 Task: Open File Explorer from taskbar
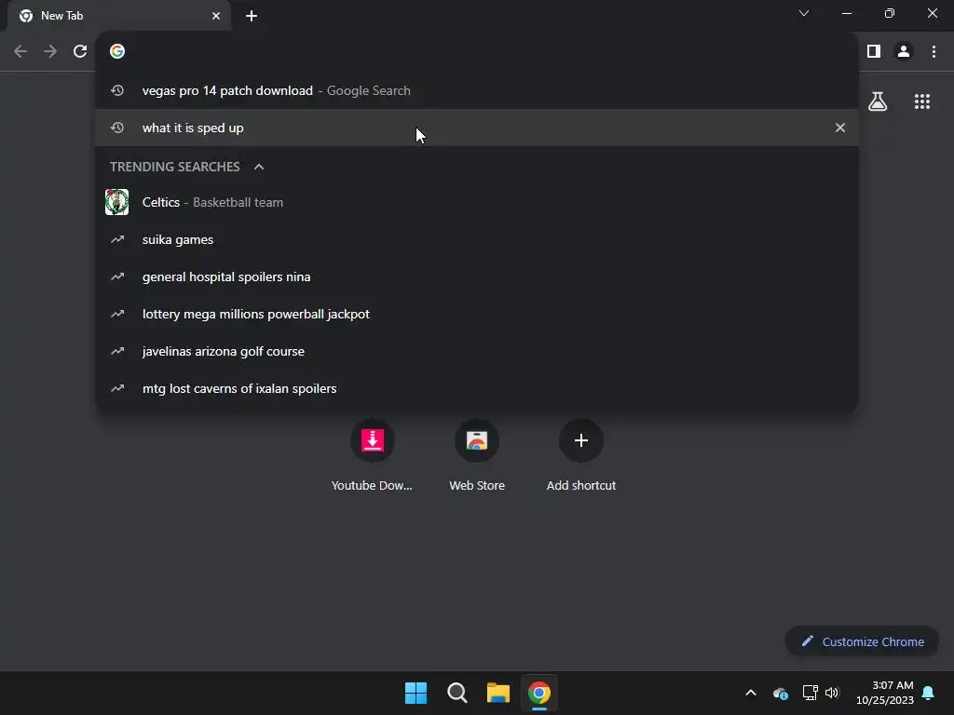(498, 693)
